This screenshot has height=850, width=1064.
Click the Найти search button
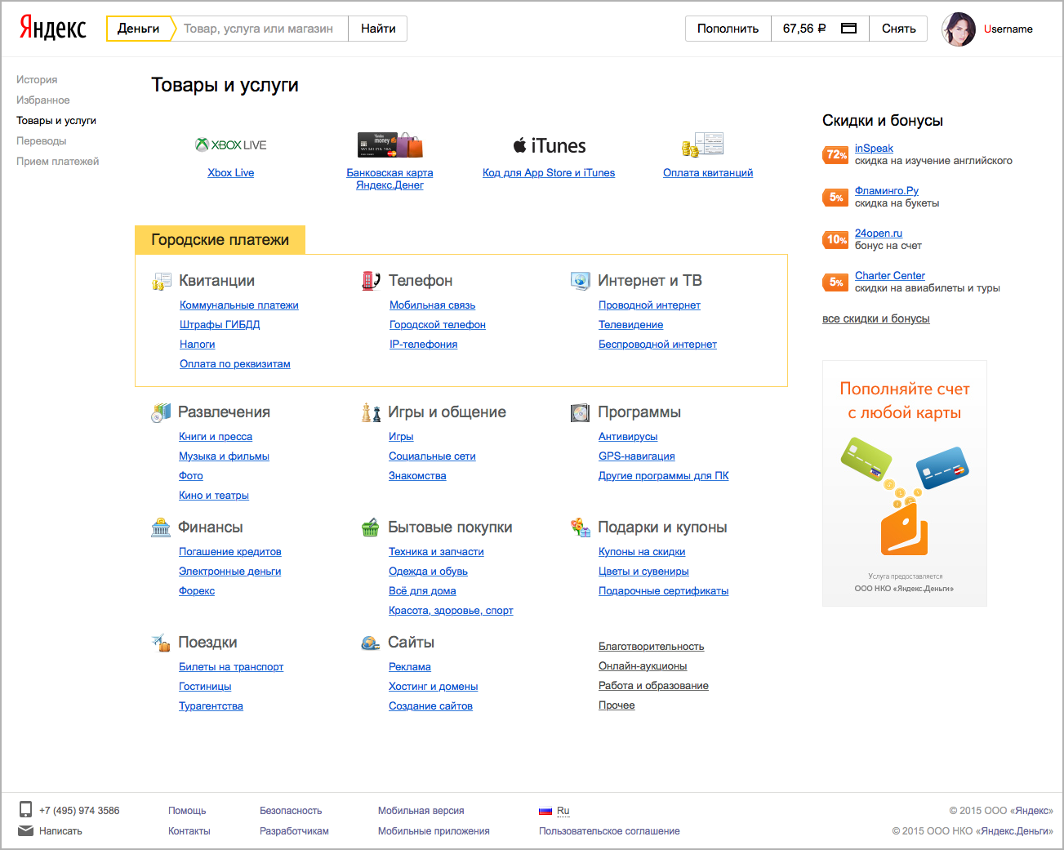click(378, 29)
